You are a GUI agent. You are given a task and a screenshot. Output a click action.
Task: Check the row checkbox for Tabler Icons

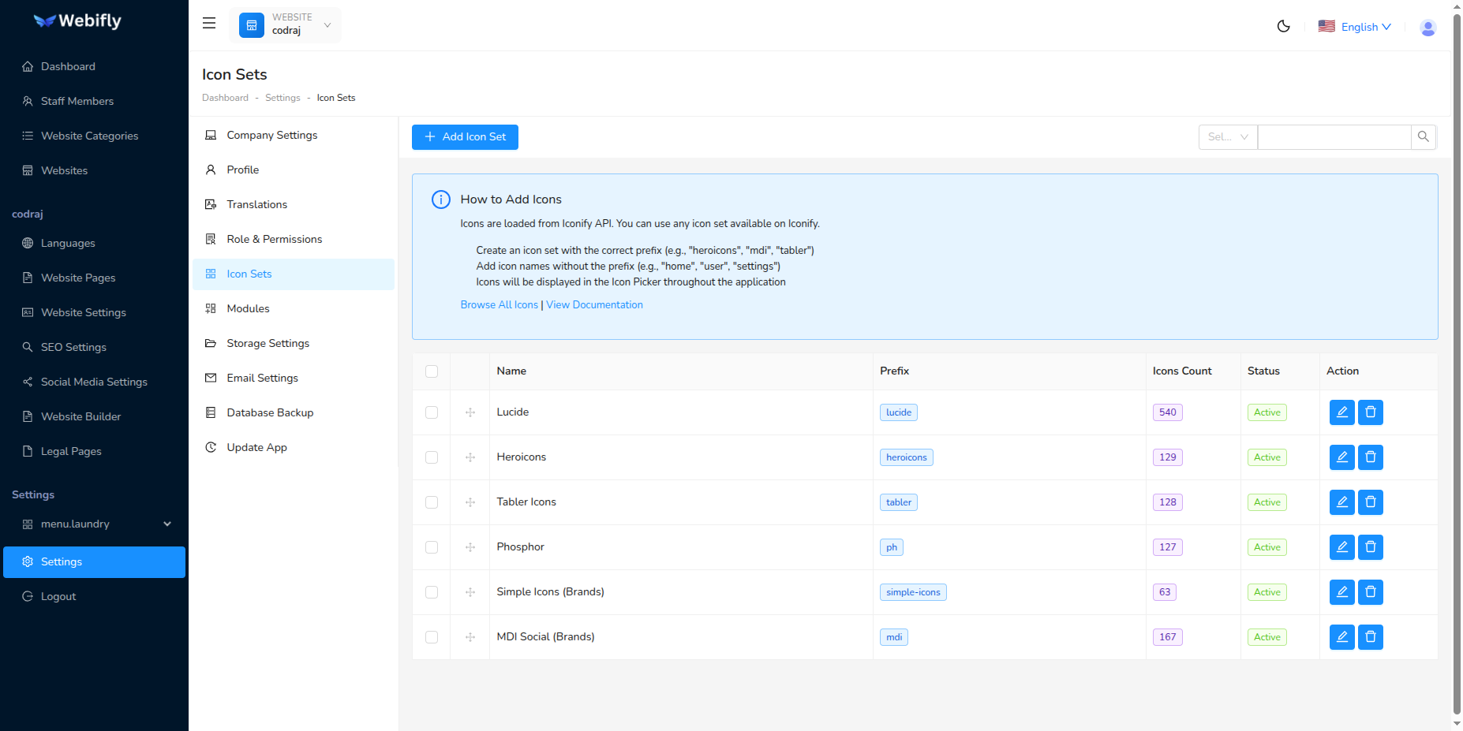pos(432,502)
